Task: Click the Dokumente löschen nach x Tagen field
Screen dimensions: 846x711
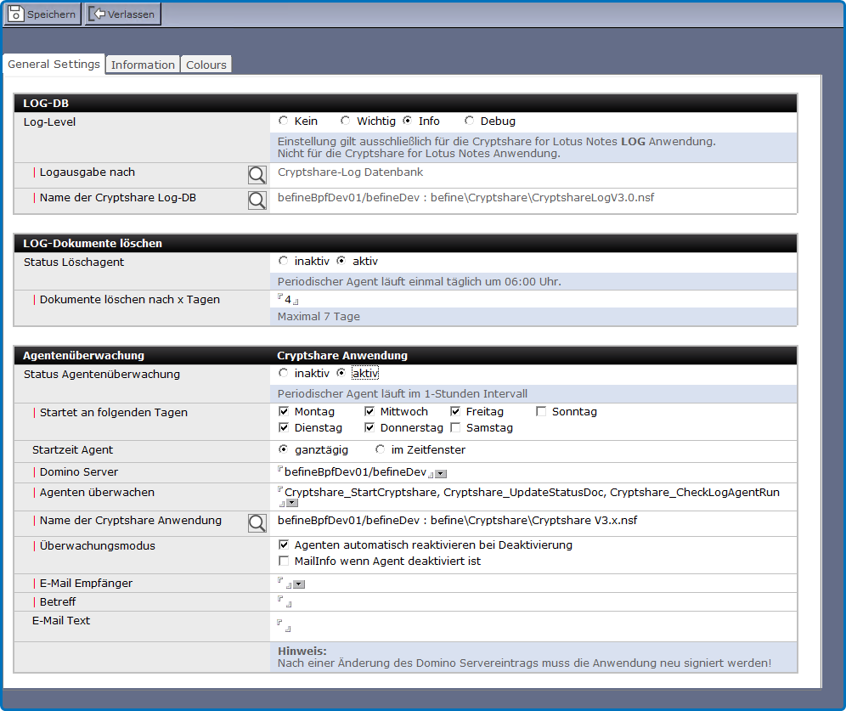Action: click(x=289, y=300)
